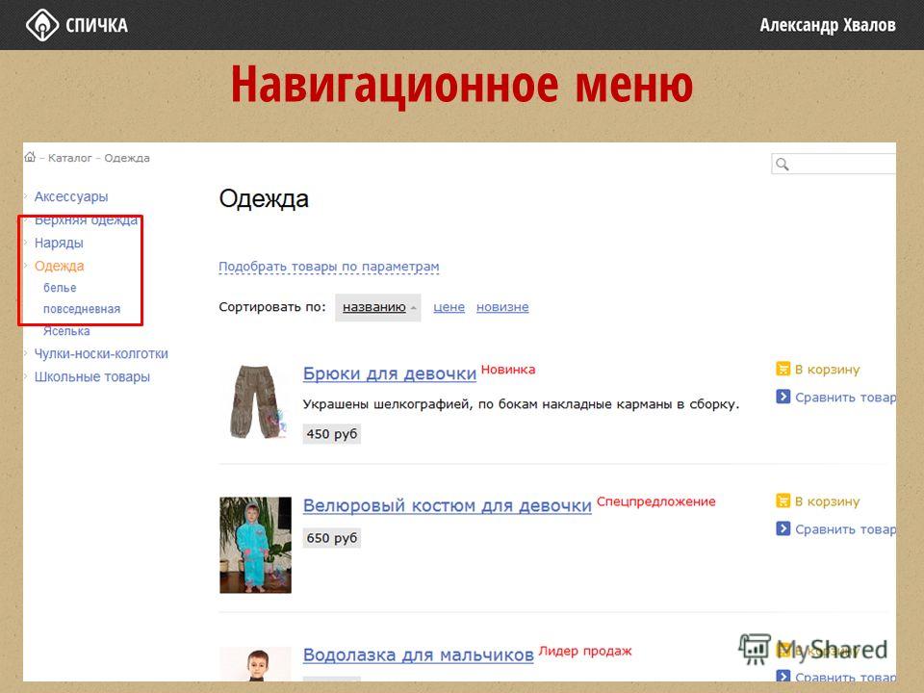
Task: Open Водолазка для мальчиков product link
Action: tap(419, 654)
